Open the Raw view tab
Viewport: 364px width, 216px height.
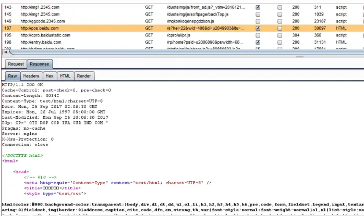(13, 76)
